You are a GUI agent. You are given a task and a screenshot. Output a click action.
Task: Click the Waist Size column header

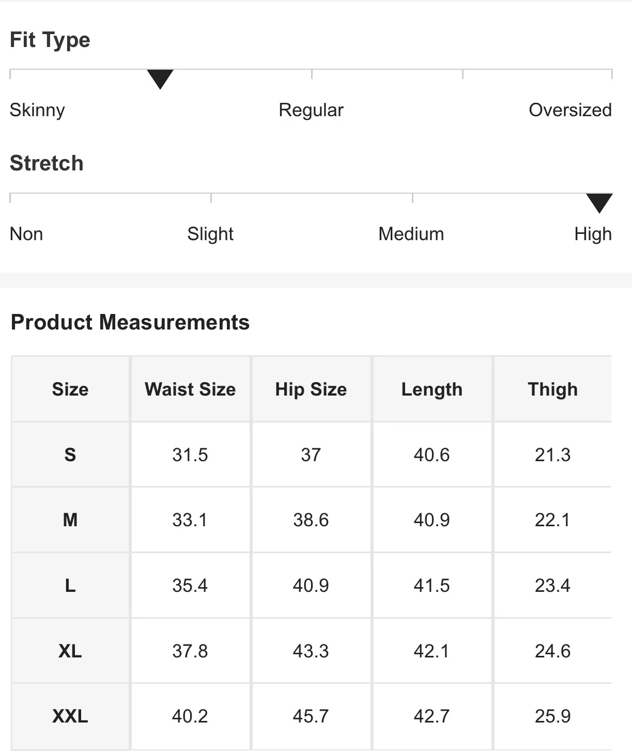(x=190, y=389)
